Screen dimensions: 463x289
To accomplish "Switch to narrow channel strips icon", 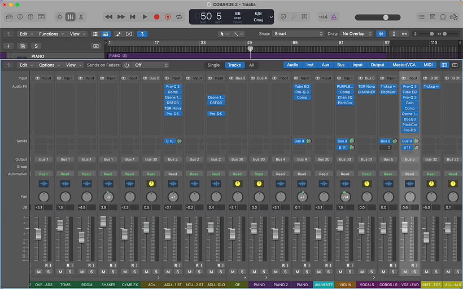I will (x=444, y=65).
